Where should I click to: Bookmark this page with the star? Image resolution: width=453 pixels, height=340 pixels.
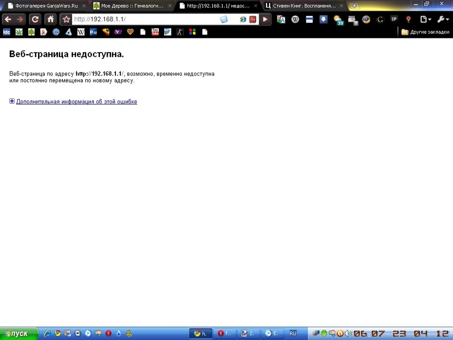click(66, 19)
